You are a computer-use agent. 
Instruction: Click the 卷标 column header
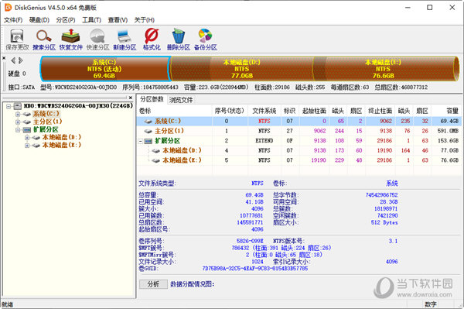pos(175,111)
